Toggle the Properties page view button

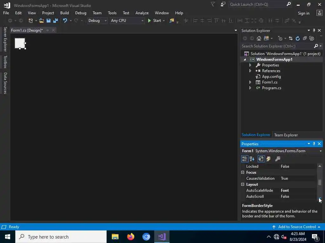coord(261,159)
